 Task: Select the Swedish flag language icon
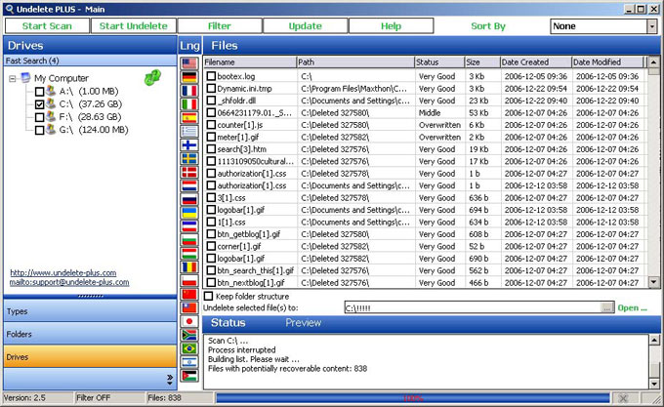(x=189, y=158)
